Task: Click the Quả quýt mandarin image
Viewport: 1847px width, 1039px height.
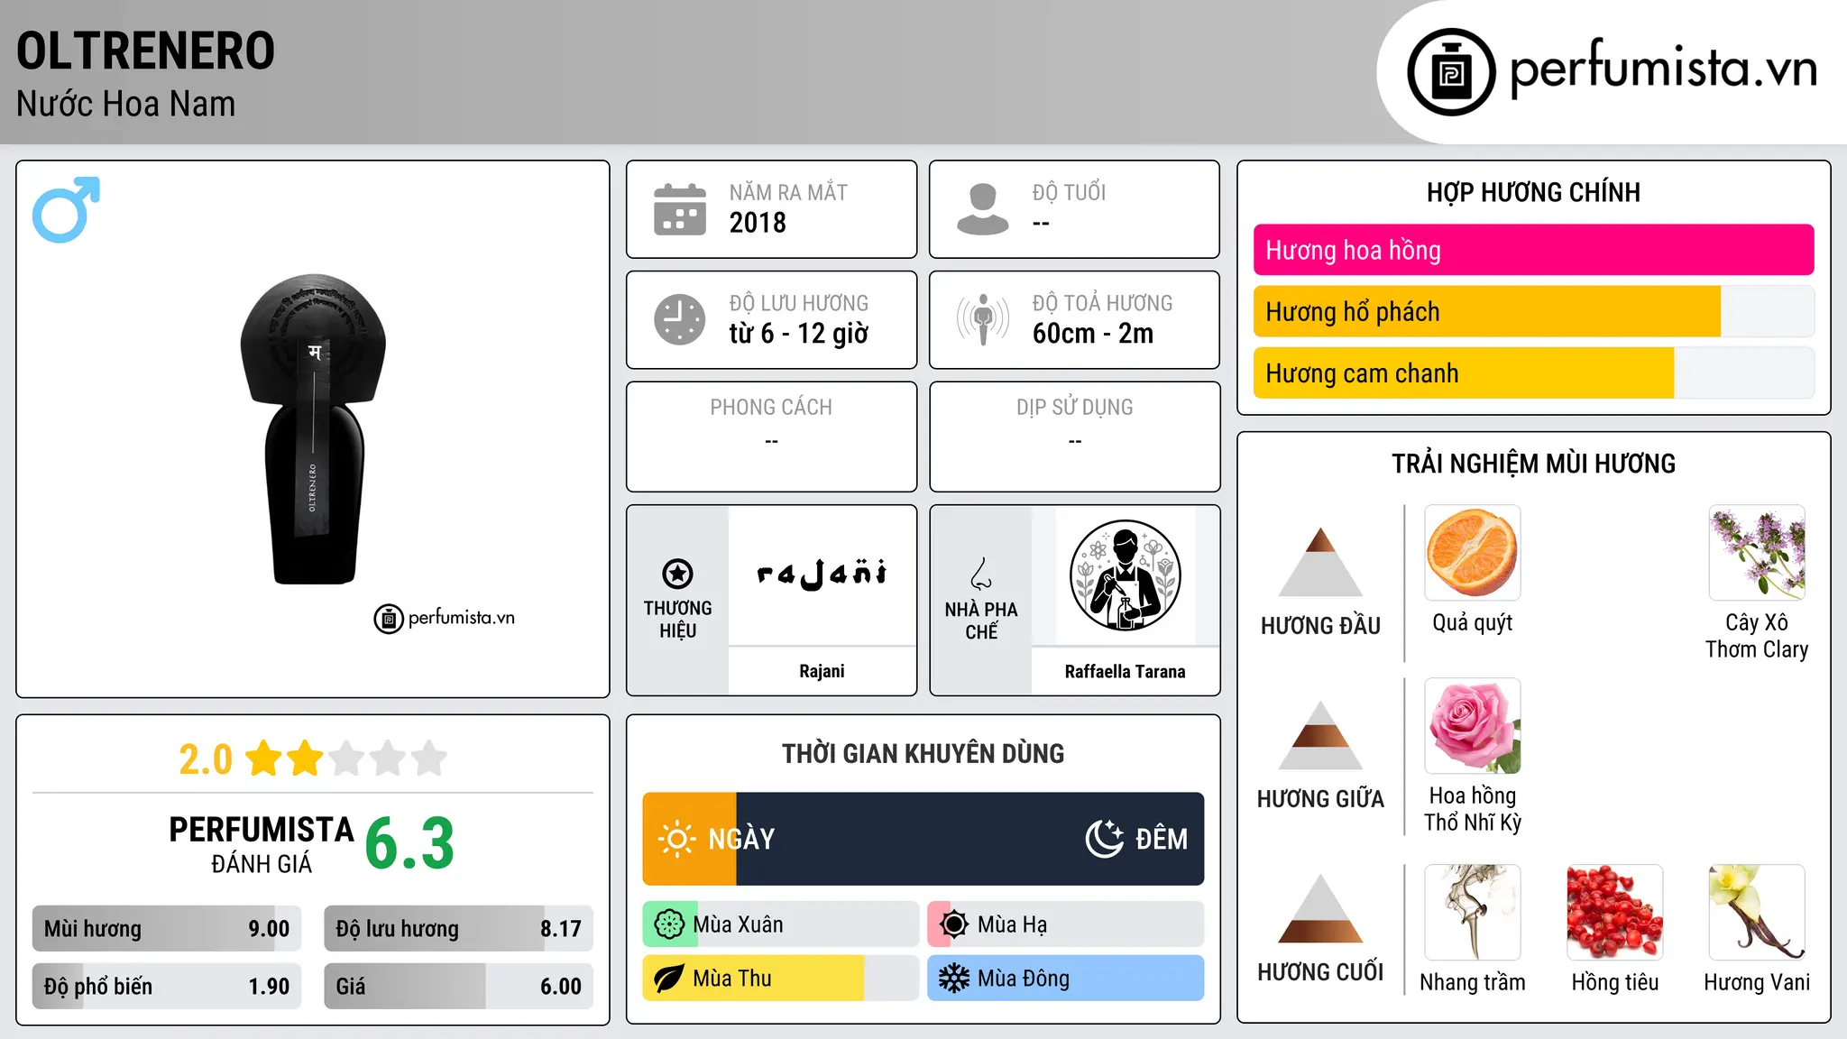Action: point(1473,553)
